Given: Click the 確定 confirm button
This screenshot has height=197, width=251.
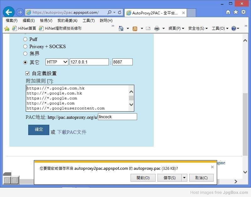Looking at the screenshot, I should 39,130.
